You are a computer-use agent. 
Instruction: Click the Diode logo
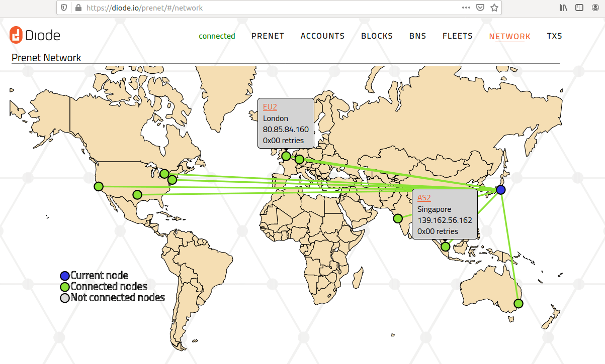(35, 35)
